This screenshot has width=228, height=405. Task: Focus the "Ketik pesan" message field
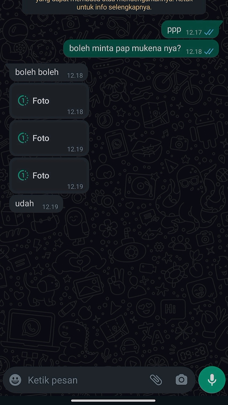(84, 380)
